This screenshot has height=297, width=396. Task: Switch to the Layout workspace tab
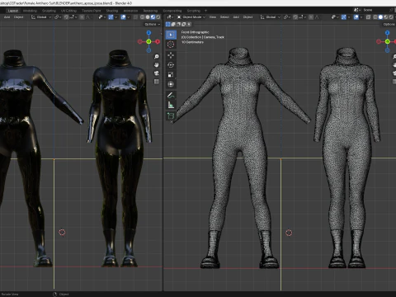(x=13, y=11)
